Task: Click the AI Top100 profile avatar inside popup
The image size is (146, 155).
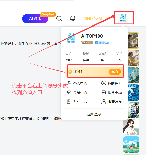Action: click(x=71, y=38)
